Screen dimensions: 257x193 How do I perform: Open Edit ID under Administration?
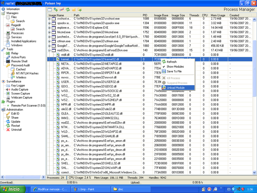15,114
